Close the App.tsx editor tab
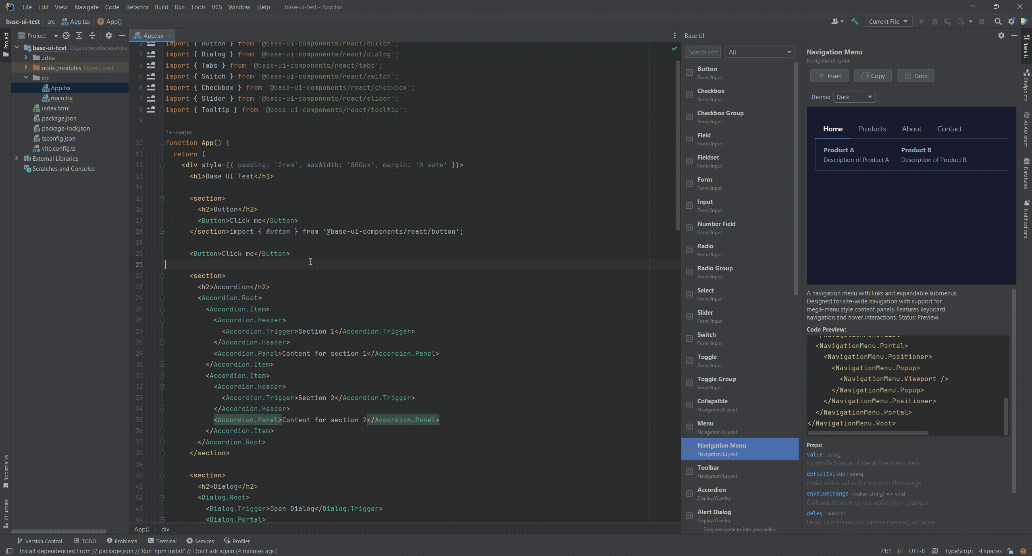1032x556 pixels. 169,36
